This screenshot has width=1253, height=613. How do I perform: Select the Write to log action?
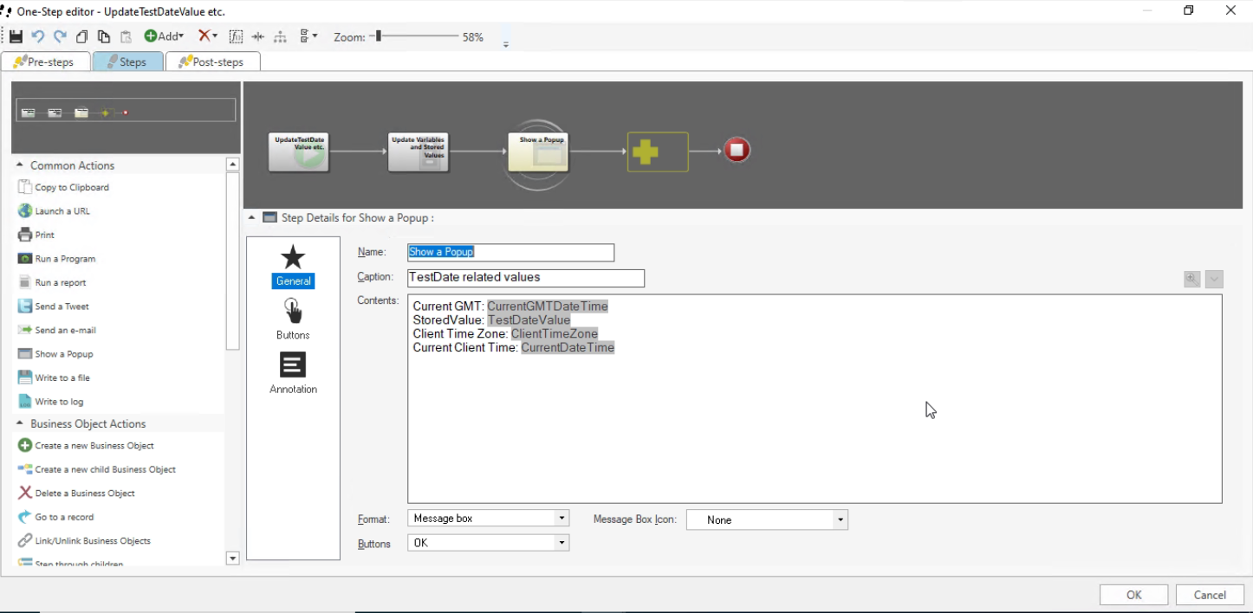tap(57, 401)
